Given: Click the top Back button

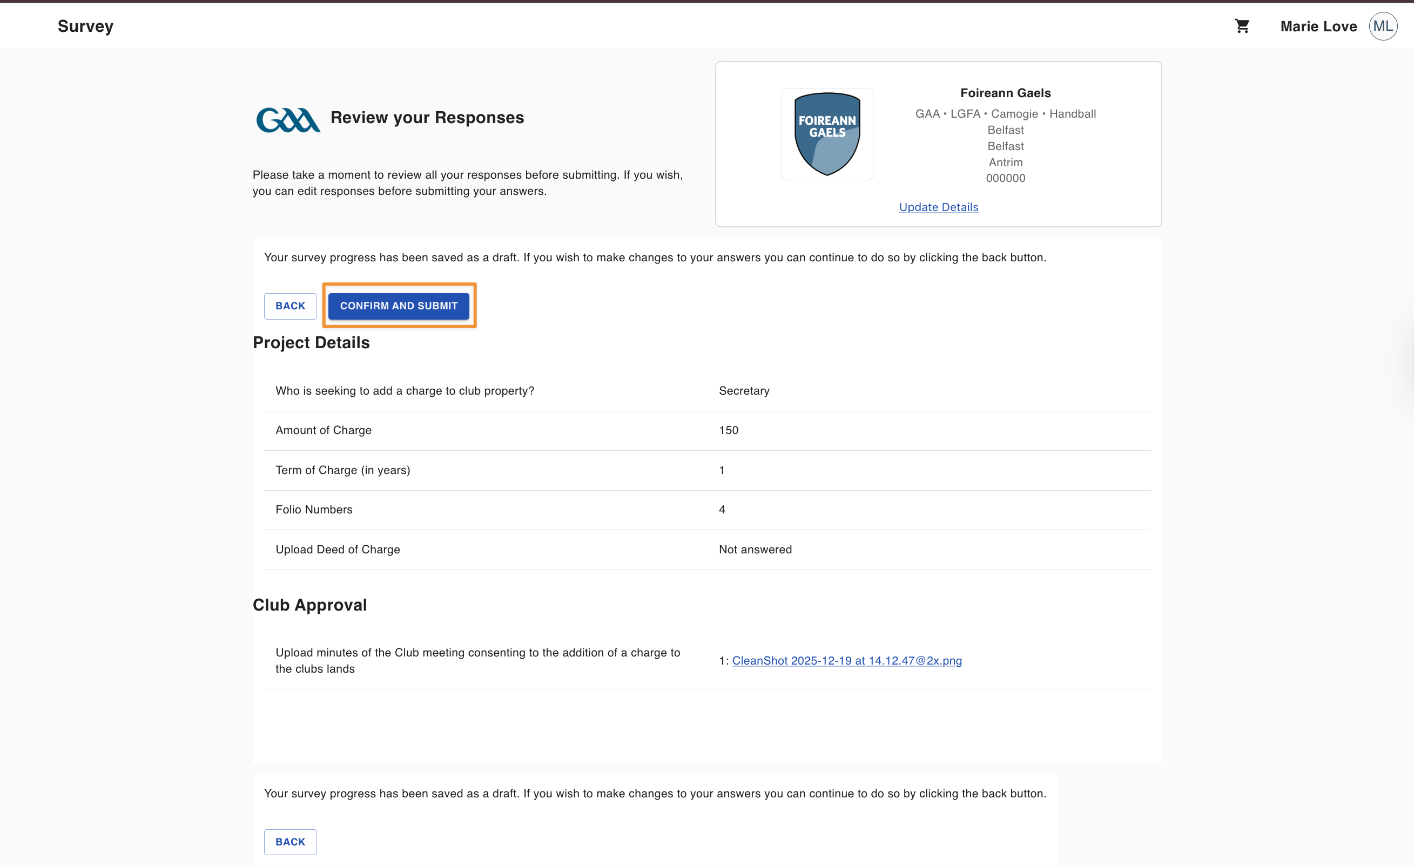Looking at the screenshot, I should coord(291,306).
